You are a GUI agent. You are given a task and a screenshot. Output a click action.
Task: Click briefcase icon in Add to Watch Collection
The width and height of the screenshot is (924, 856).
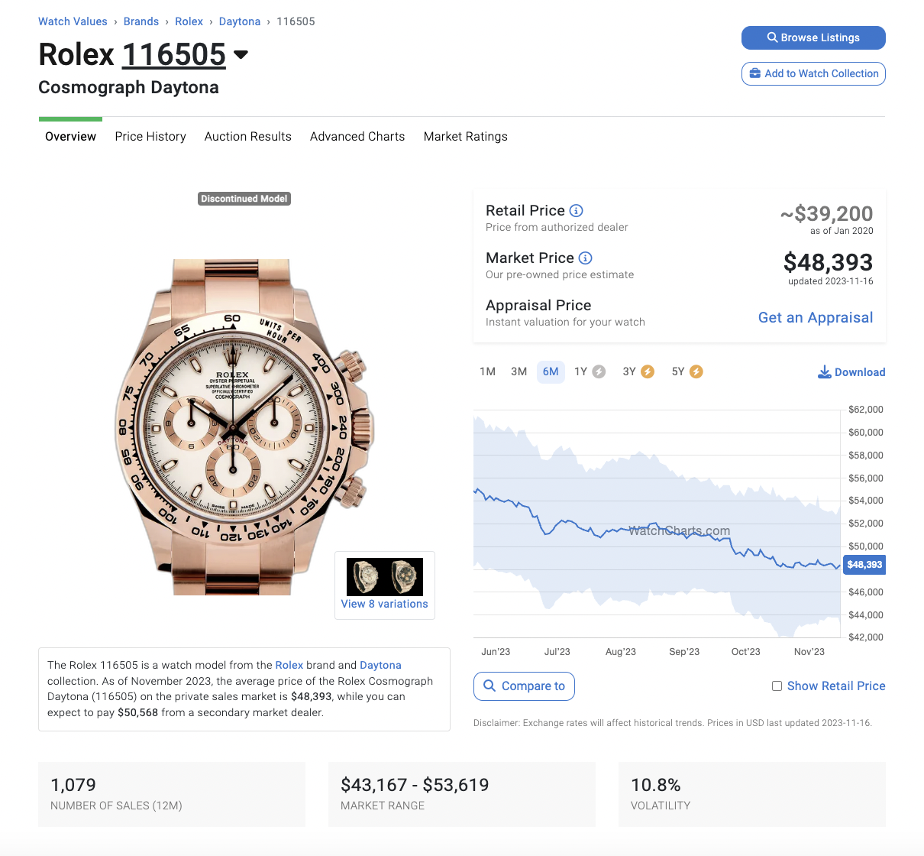tap(755, 73)
